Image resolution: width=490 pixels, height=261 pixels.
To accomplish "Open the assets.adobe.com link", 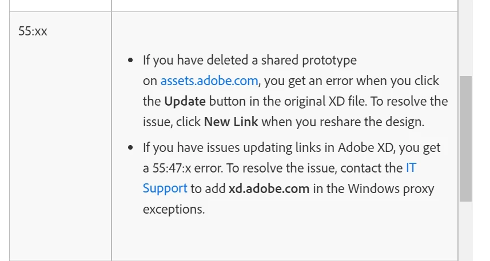I will [x=209, y=81].
